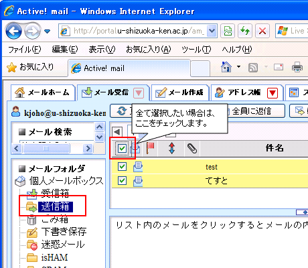This screenshot has height=268, width=308.
Task: Click the Read Mail icon in command bar
Action: tap(279, 67)
